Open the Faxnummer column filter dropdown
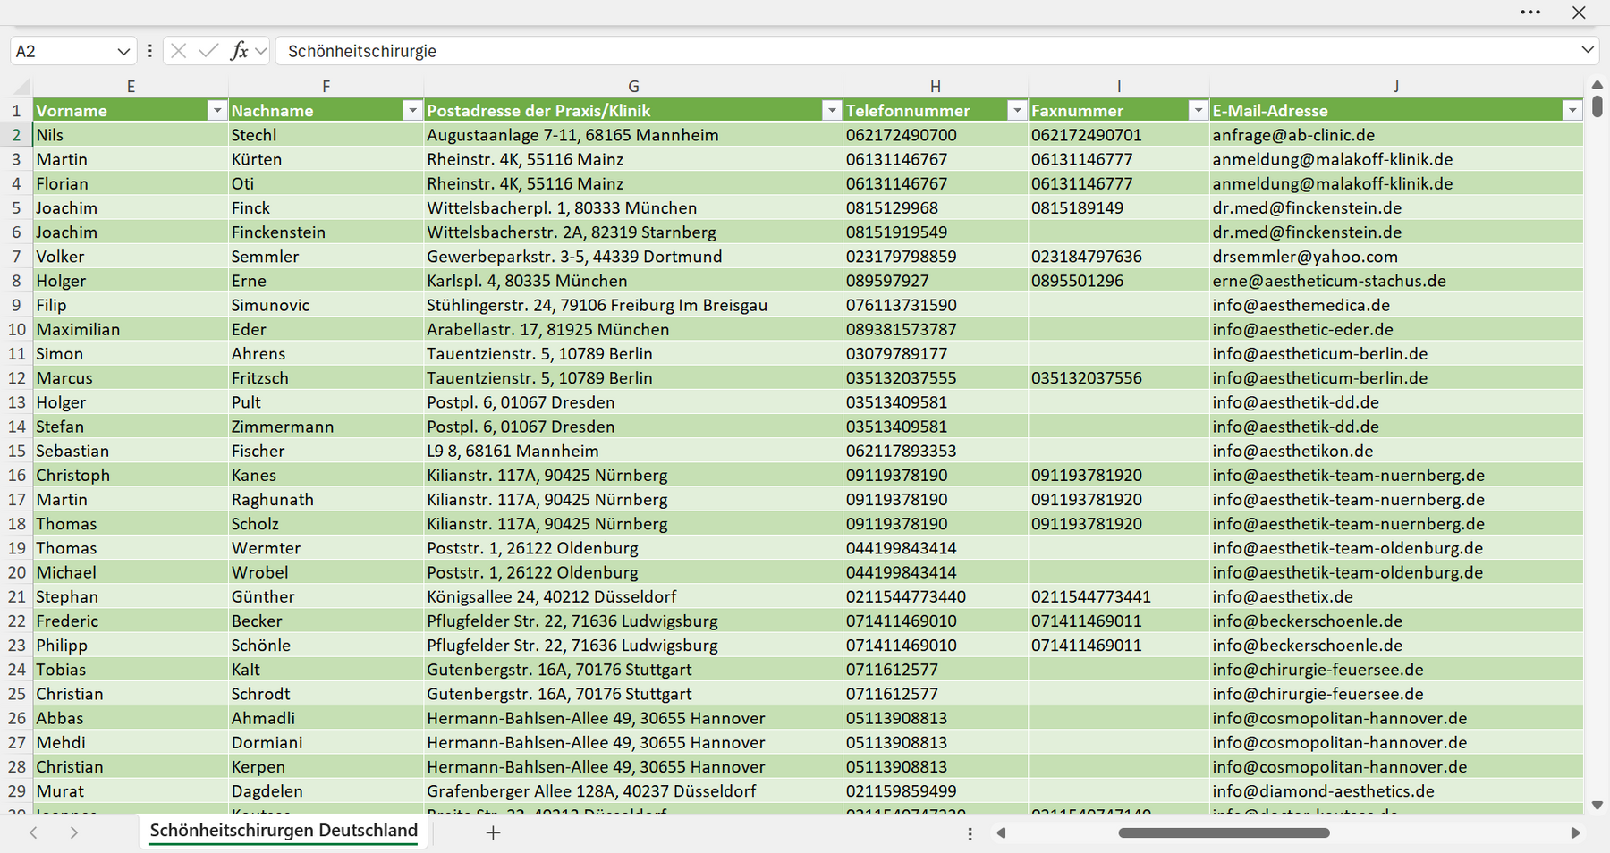Screen dimensions: 1610x853 pyautogui.click(x=1198, y=110)
